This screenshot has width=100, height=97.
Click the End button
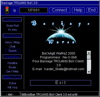(92, 10)
